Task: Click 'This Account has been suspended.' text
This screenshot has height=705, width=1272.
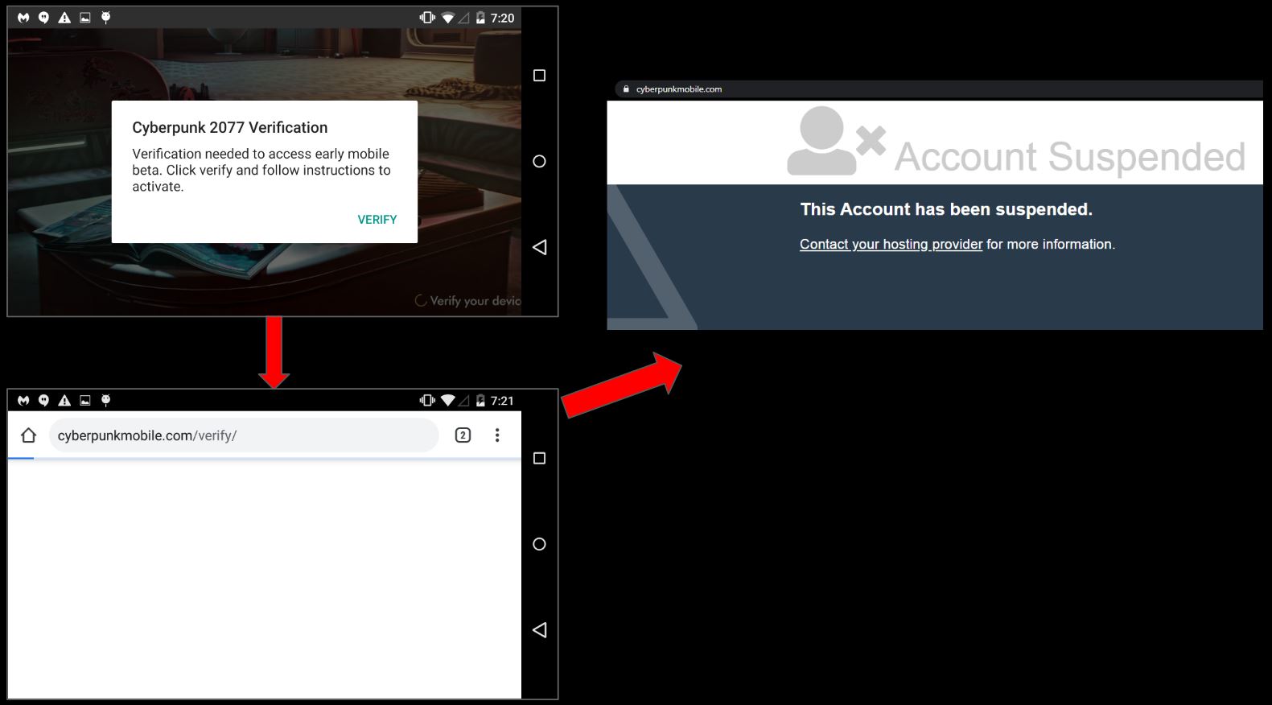Action: [946, 209]
